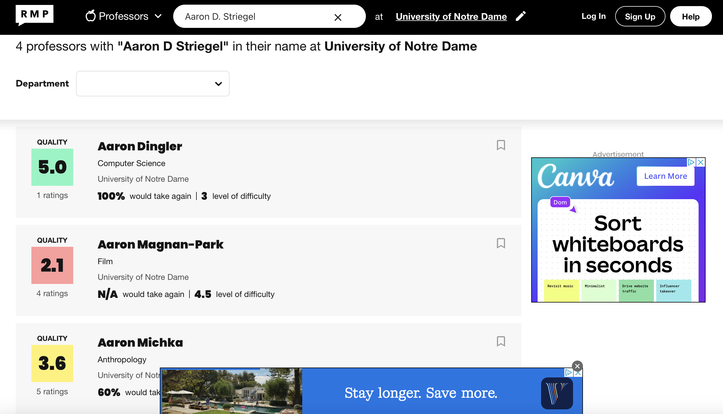Clear the search field with the X icon

click(x=338, y=17)
